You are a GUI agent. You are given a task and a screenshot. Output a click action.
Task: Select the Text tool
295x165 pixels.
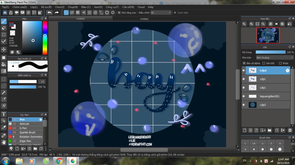4,114
